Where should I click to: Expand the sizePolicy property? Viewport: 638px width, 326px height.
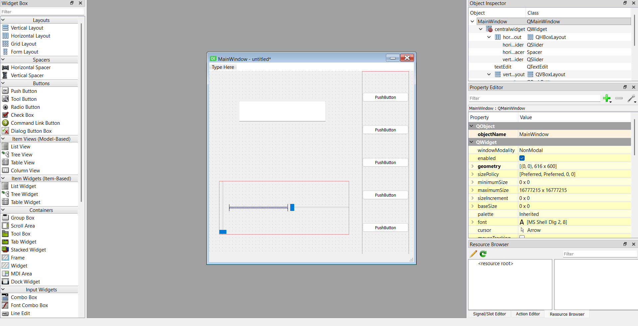(x=472, y=174)
